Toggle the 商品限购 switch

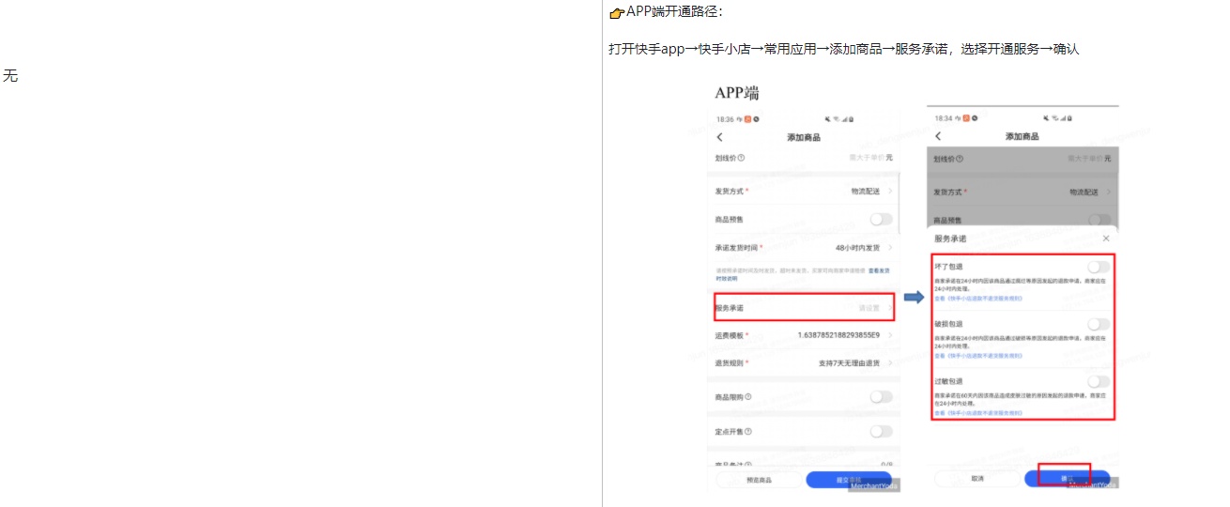coord(881,397)
